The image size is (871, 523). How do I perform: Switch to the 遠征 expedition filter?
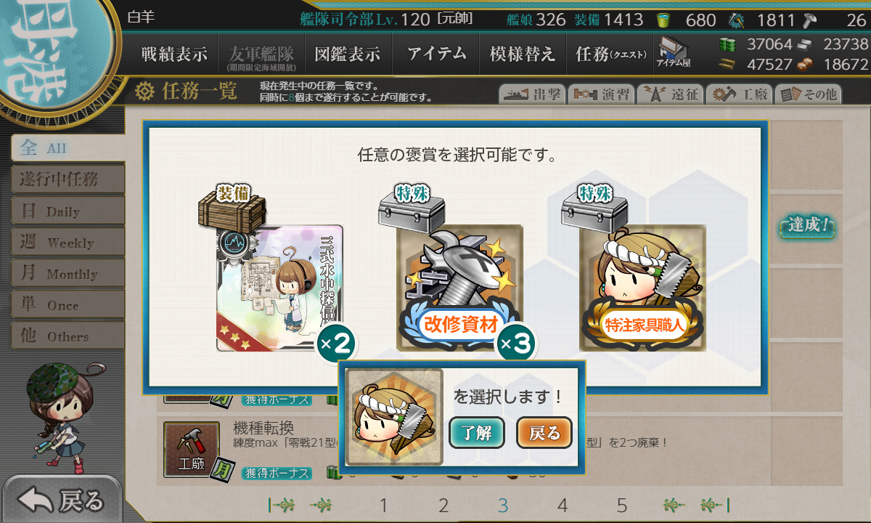pyautogui.click(x=668, y=94)
